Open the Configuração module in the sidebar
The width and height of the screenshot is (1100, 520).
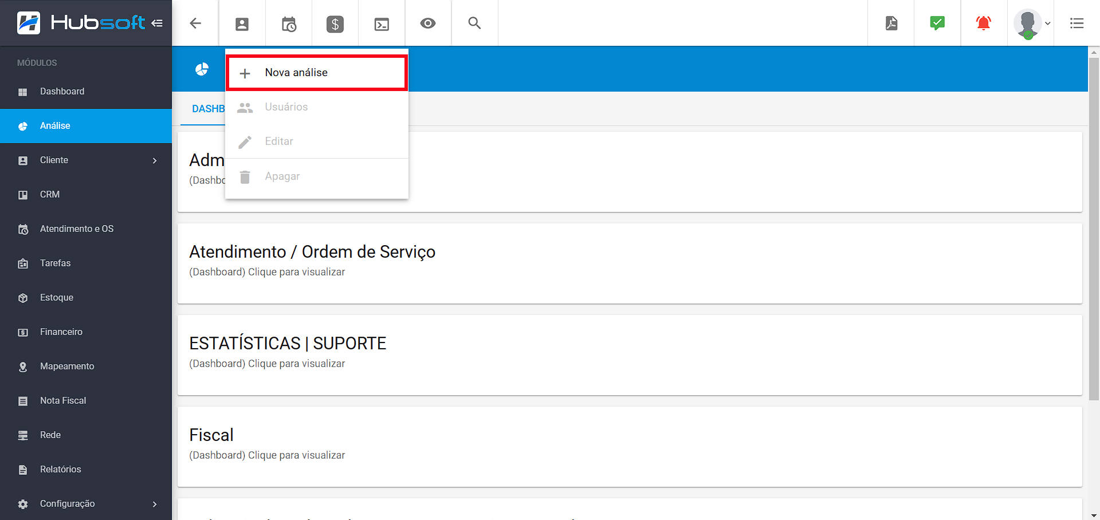(86, 504)
